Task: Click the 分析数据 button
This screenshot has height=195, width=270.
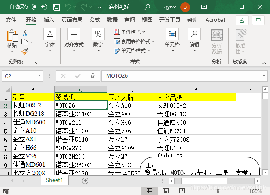Action: tap(217, 42)
